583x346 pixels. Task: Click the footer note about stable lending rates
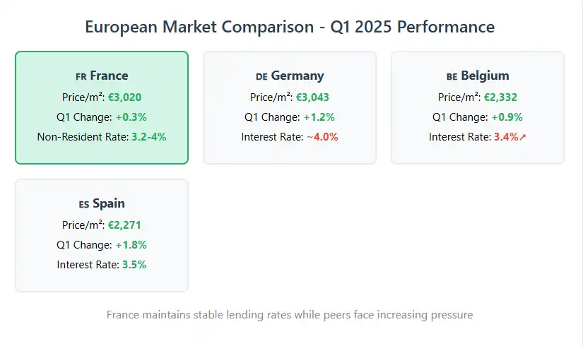tap(290, 314)
